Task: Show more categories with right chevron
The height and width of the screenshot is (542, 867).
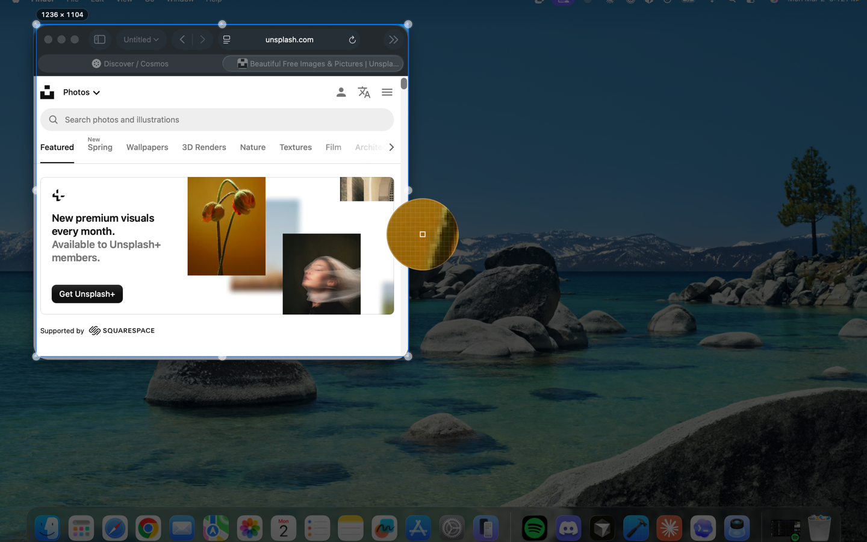Action: [x=391, y=148]
